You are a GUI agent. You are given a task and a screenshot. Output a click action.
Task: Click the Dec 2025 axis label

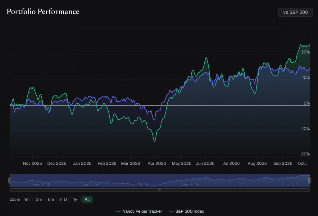click(57, 163)
